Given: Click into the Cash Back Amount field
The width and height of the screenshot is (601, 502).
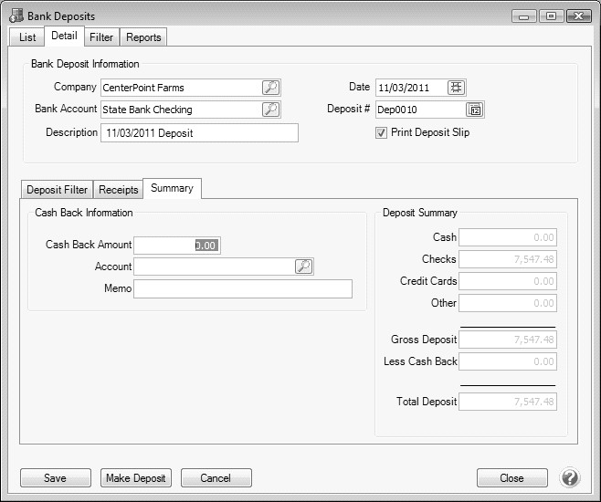Looking at the screenshot, I should 177,245.
